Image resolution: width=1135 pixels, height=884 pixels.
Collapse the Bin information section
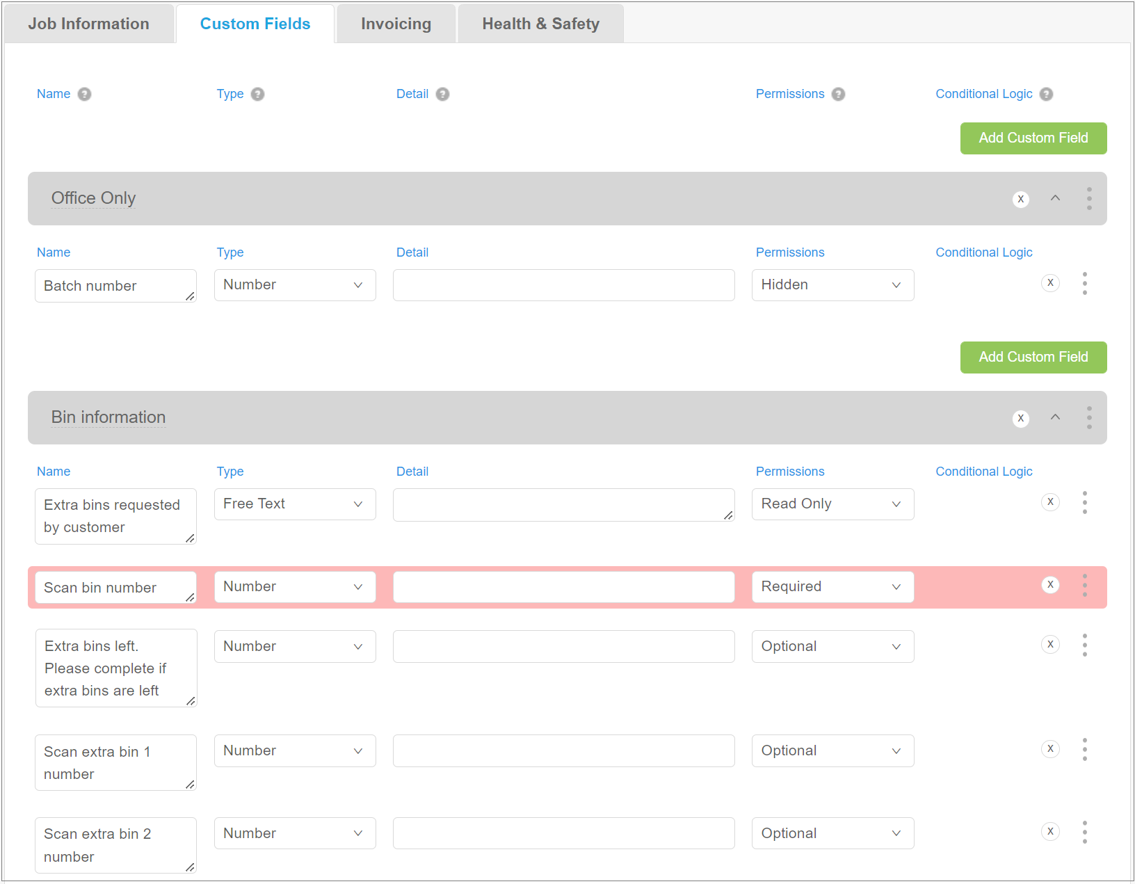point(1055,417)
